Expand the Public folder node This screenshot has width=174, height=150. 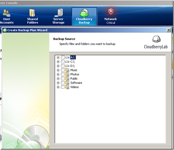coord(58,78)
